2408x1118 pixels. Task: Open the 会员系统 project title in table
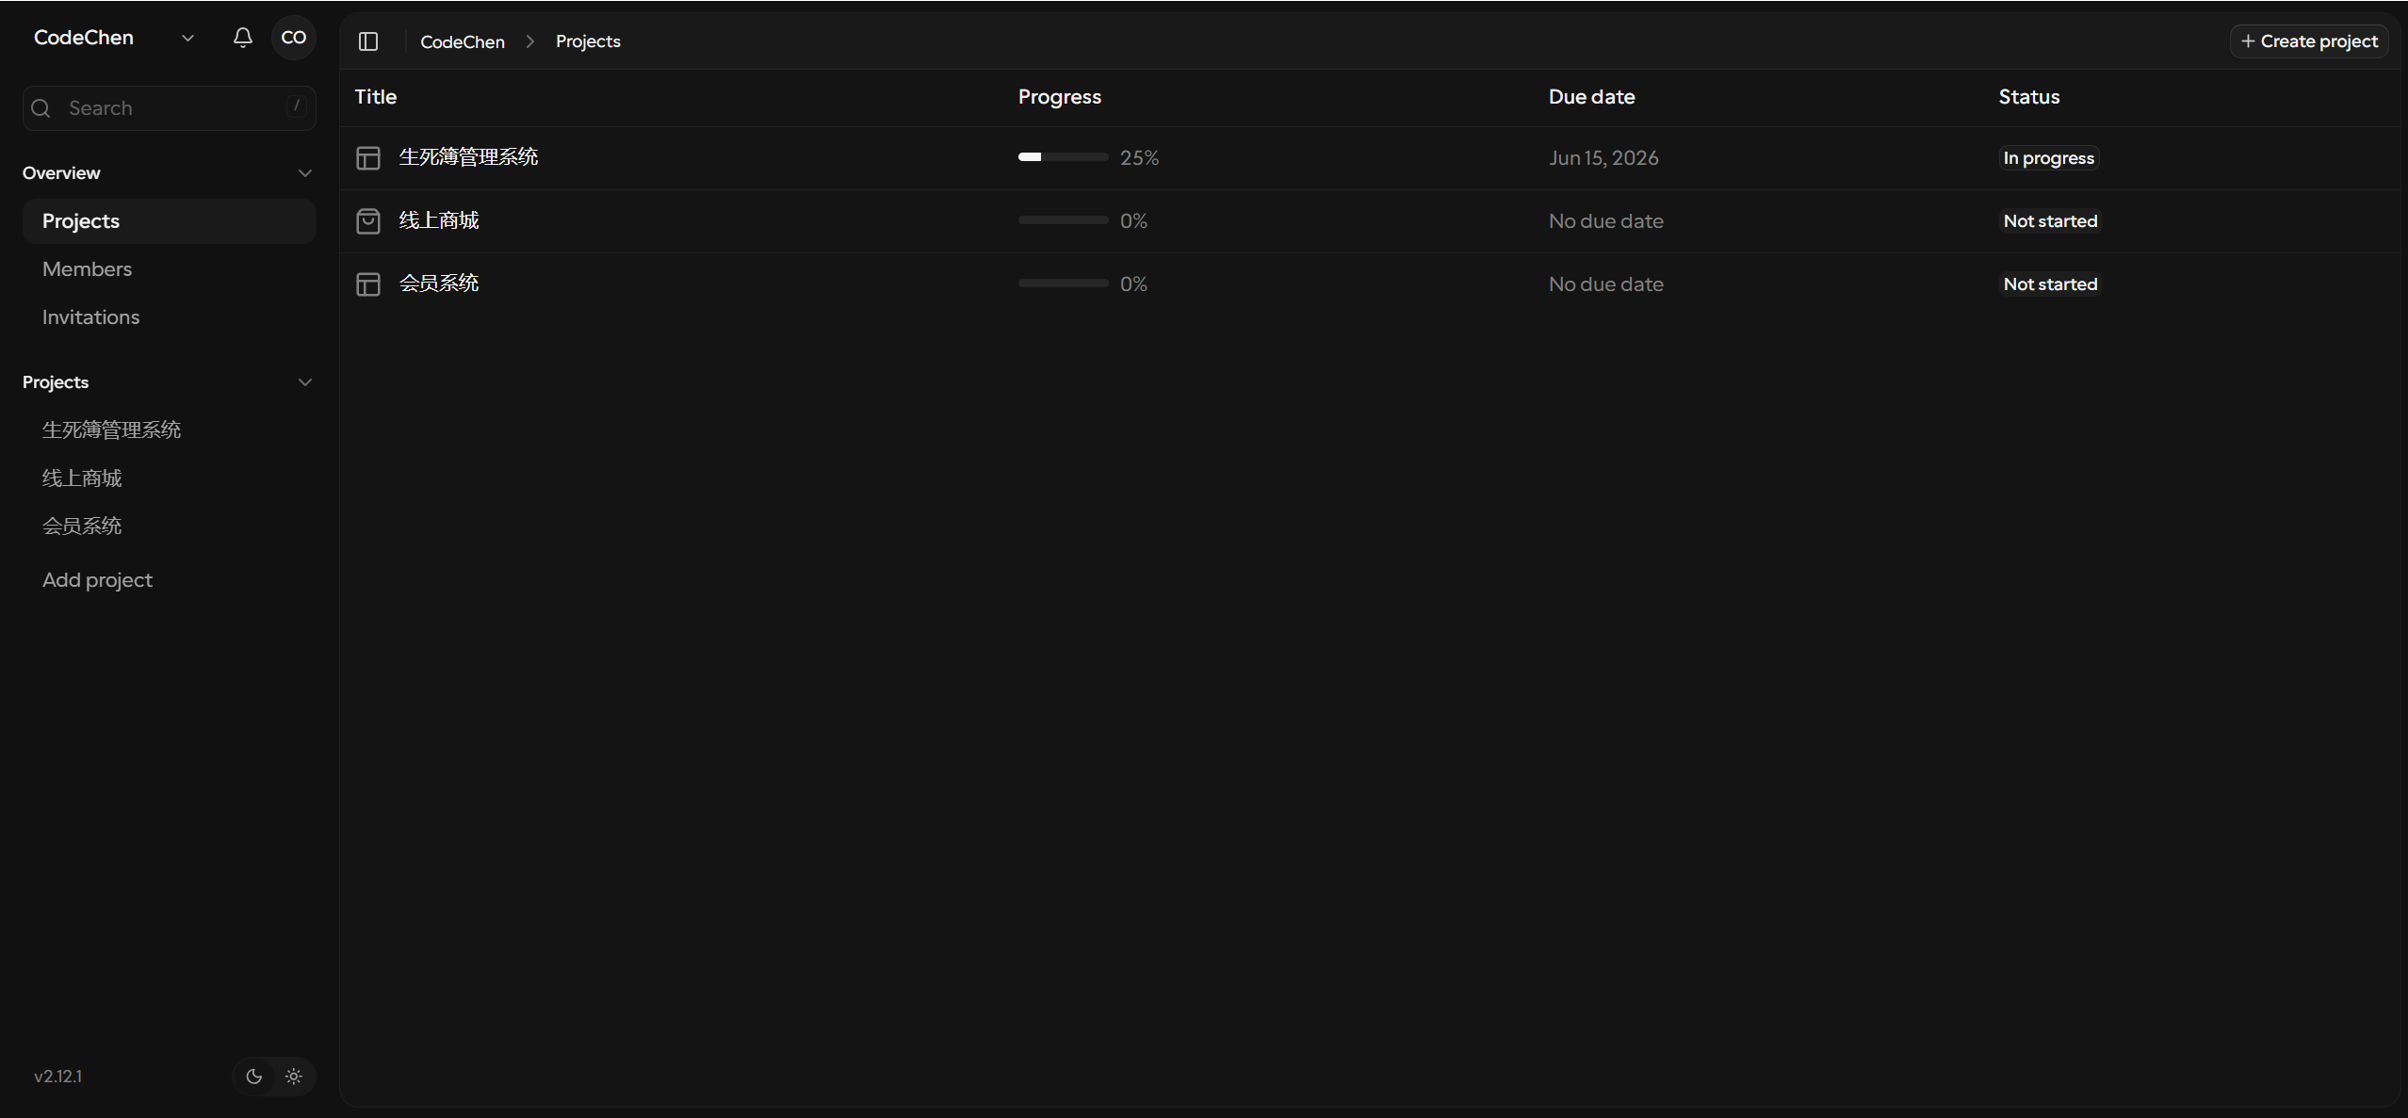tap(439, 284)
